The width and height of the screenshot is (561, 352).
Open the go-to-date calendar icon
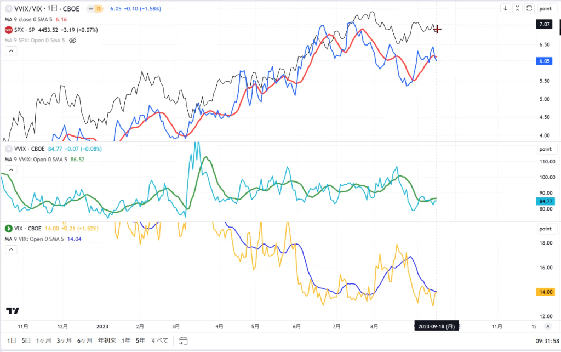[183, 340]
